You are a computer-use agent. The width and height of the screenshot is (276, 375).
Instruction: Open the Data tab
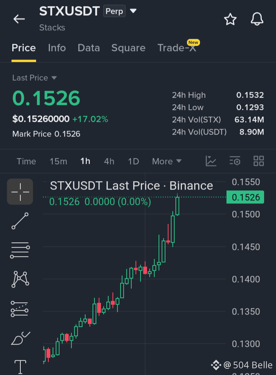(x=89, y=48)
